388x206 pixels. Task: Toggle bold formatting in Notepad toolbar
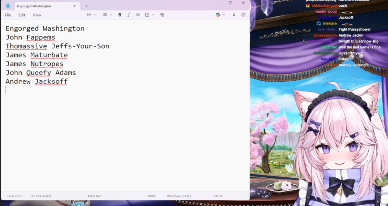coord(120,15)
